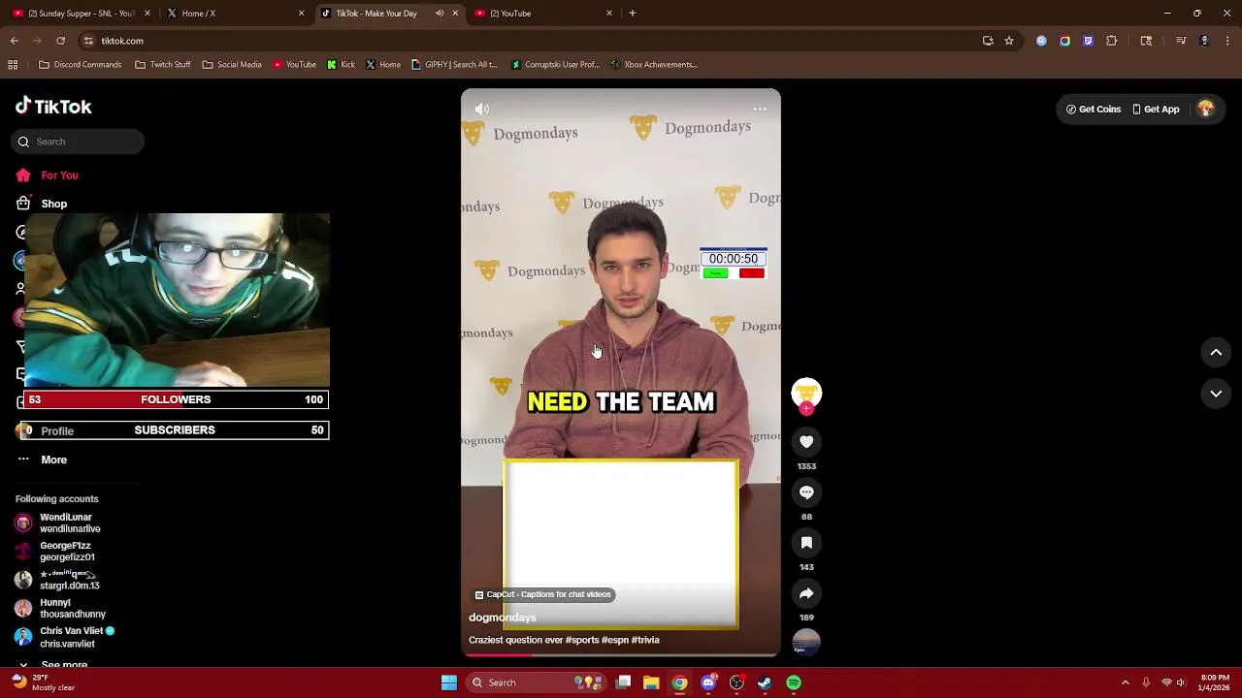1242x698 pixels.
Task: Open Chrome media controls icon
Action: click(x=1181, y=41)
